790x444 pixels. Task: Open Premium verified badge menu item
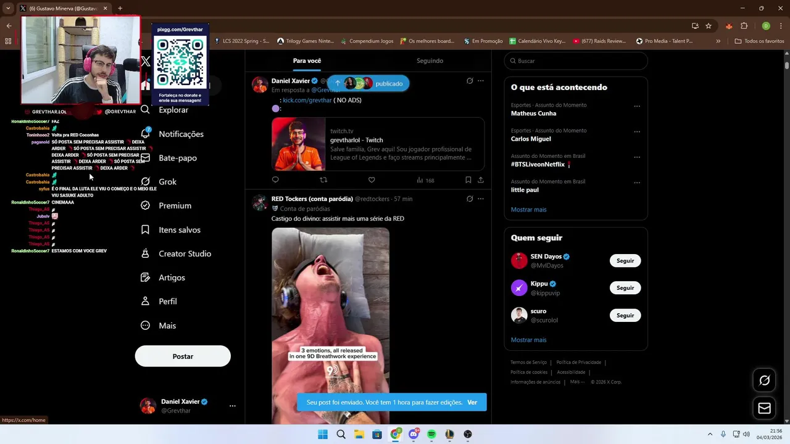click(x=166, y=205)
